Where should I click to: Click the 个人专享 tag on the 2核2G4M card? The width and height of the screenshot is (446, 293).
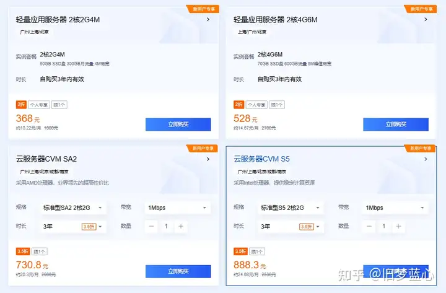(39, 105)
